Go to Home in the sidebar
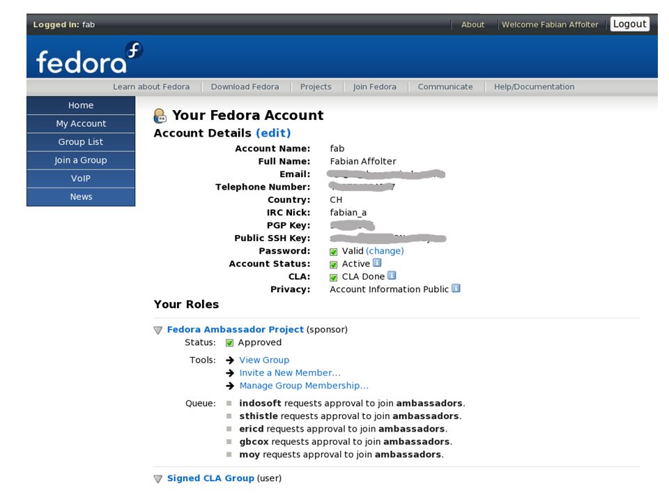Viewport: 669px width, 502px height. coord(81,105)
